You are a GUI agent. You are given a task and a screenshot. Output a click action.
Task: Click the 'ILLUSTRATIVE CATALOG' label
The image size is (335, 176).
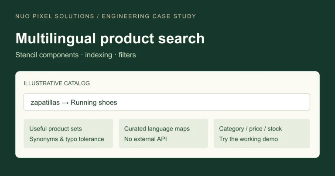click(57, 83)
